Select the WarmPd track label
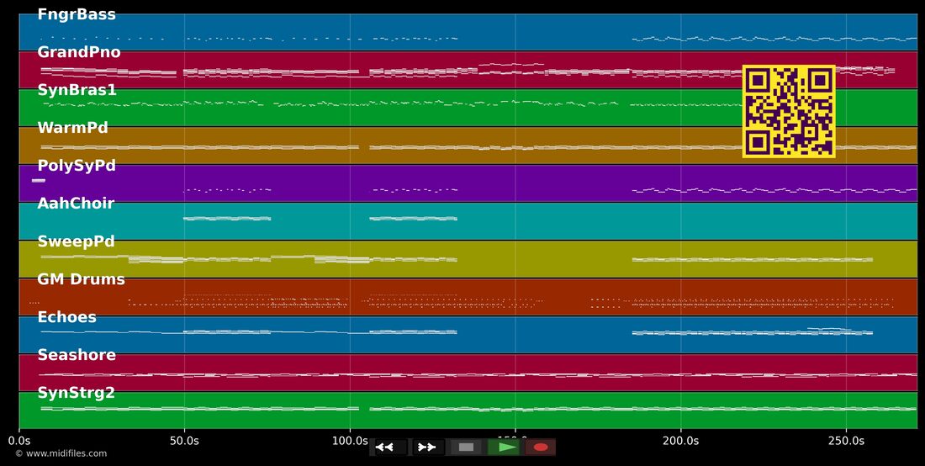925x466 pixels. click(72, 128)
